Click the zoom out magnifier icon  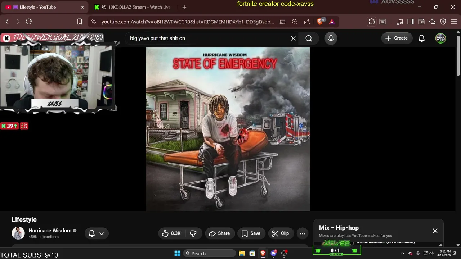click(x=295, y=22)
